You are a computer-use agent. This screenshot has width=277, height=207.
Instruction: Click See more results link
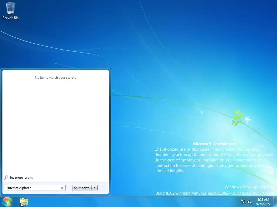21,178
